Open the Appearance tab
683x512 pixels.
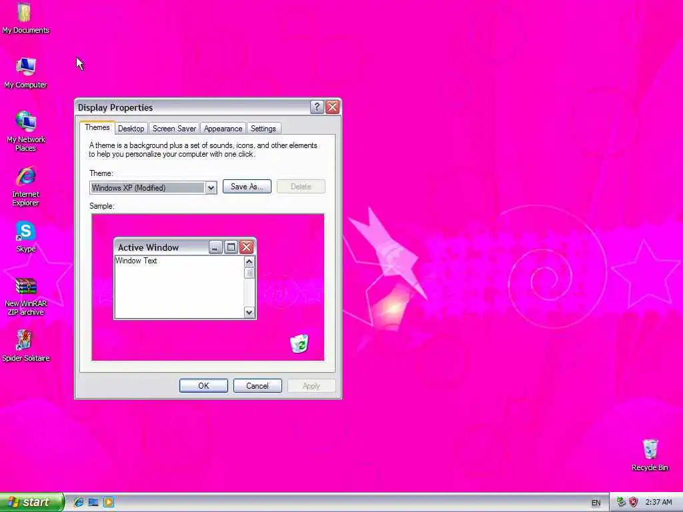223,129
